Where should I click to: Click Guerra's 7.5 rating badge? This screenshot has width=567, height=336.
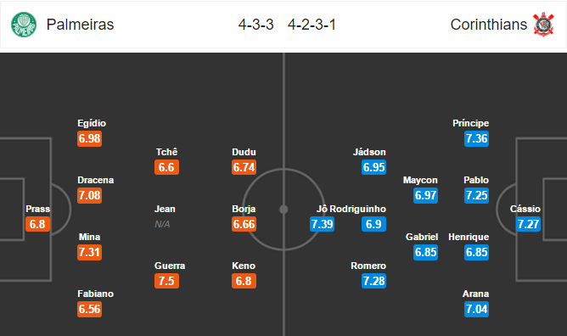pos(166,281)
